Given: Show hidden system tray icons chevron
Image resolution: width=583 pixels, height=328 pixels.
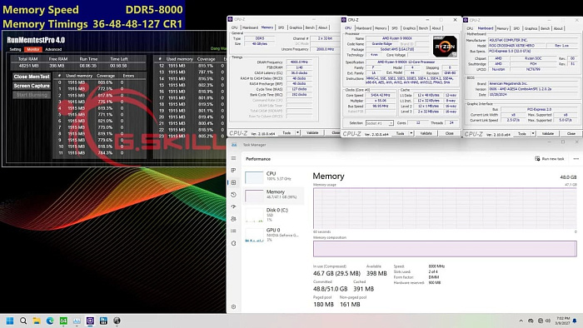Looking at the screenshot, I should [521, 321].
